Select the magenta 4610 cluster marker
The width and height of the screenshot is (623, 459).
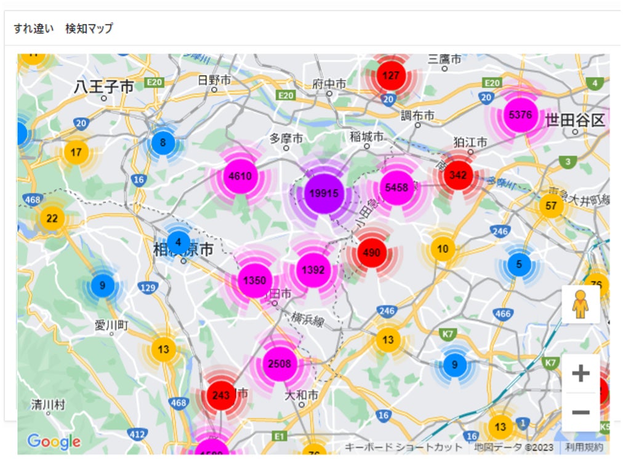(x=240, y=176)
